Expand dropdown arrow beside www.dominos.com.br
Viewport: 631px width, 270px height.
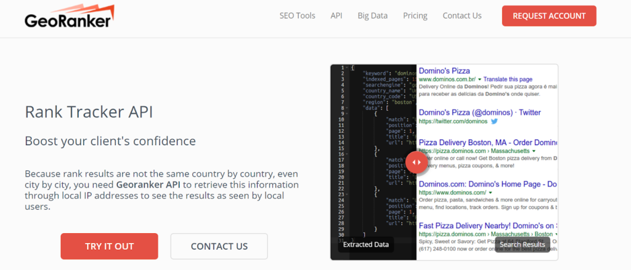tap(479, 79)
